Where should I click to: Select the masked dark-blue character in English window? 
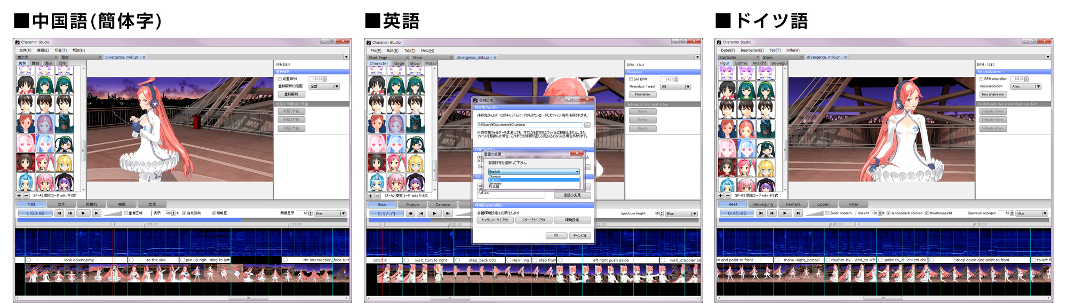coord(415,124)
